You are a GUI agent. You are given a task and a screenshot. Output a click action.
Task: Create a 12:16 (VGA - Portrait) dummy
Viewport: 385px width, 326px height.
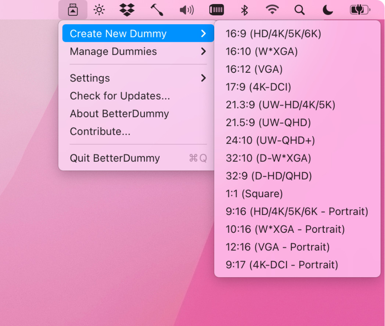(297, 247)
